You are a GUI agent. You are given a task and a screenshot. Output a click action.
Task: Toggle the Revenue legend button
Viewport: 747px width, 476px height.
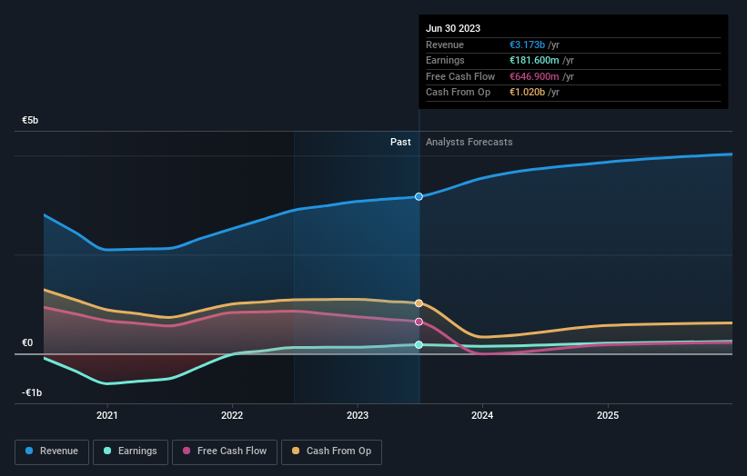pos(52,451)
